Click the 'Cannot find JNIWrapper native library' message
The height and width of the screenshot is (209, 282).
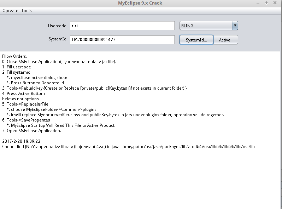(x=128, y=147)
